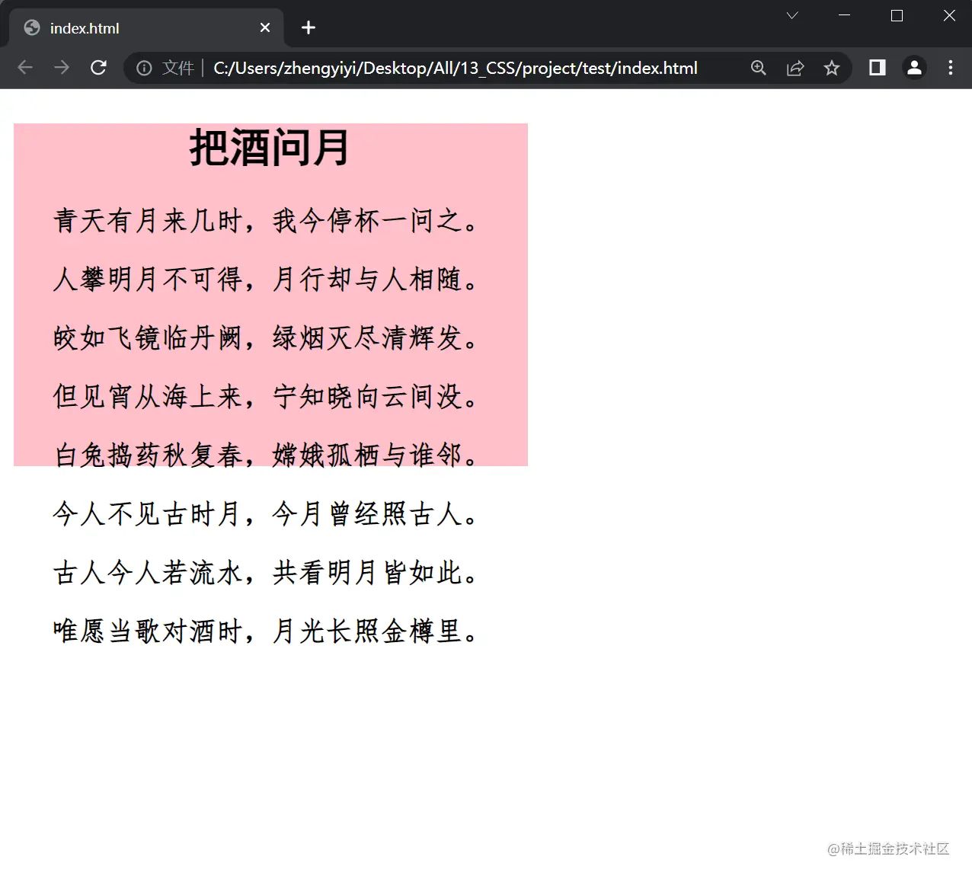The width and height of the screenshot is (972, 879).
Task: Close the index.html tab
Action: (265, 27)
